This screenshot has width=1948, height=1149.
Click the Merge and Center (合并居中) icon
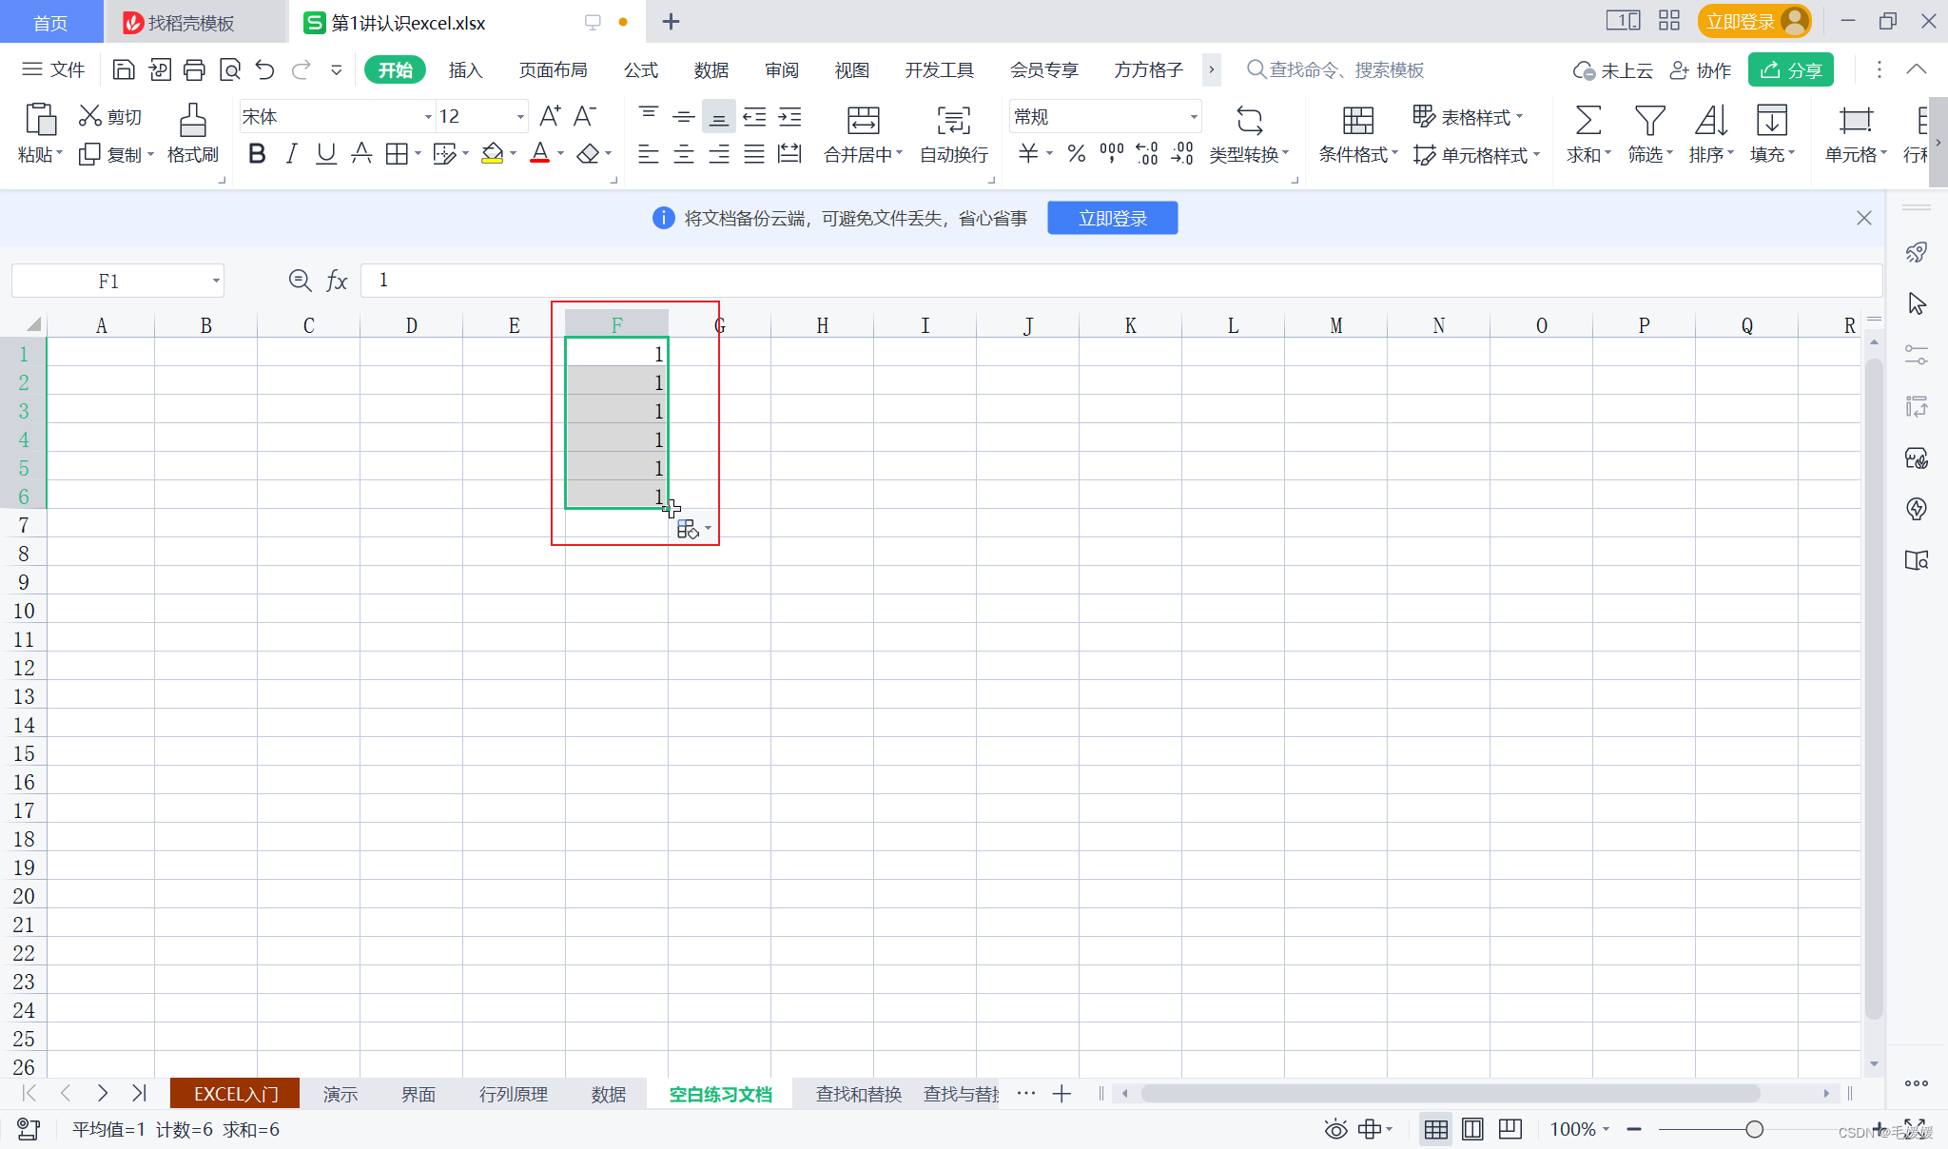(x=863, y=121)
